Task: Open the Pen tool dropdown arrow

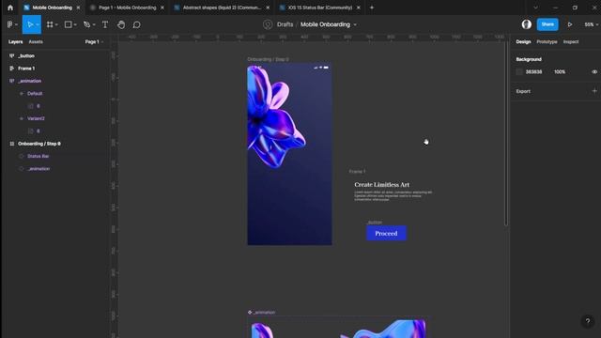Action: pos(94,25)
